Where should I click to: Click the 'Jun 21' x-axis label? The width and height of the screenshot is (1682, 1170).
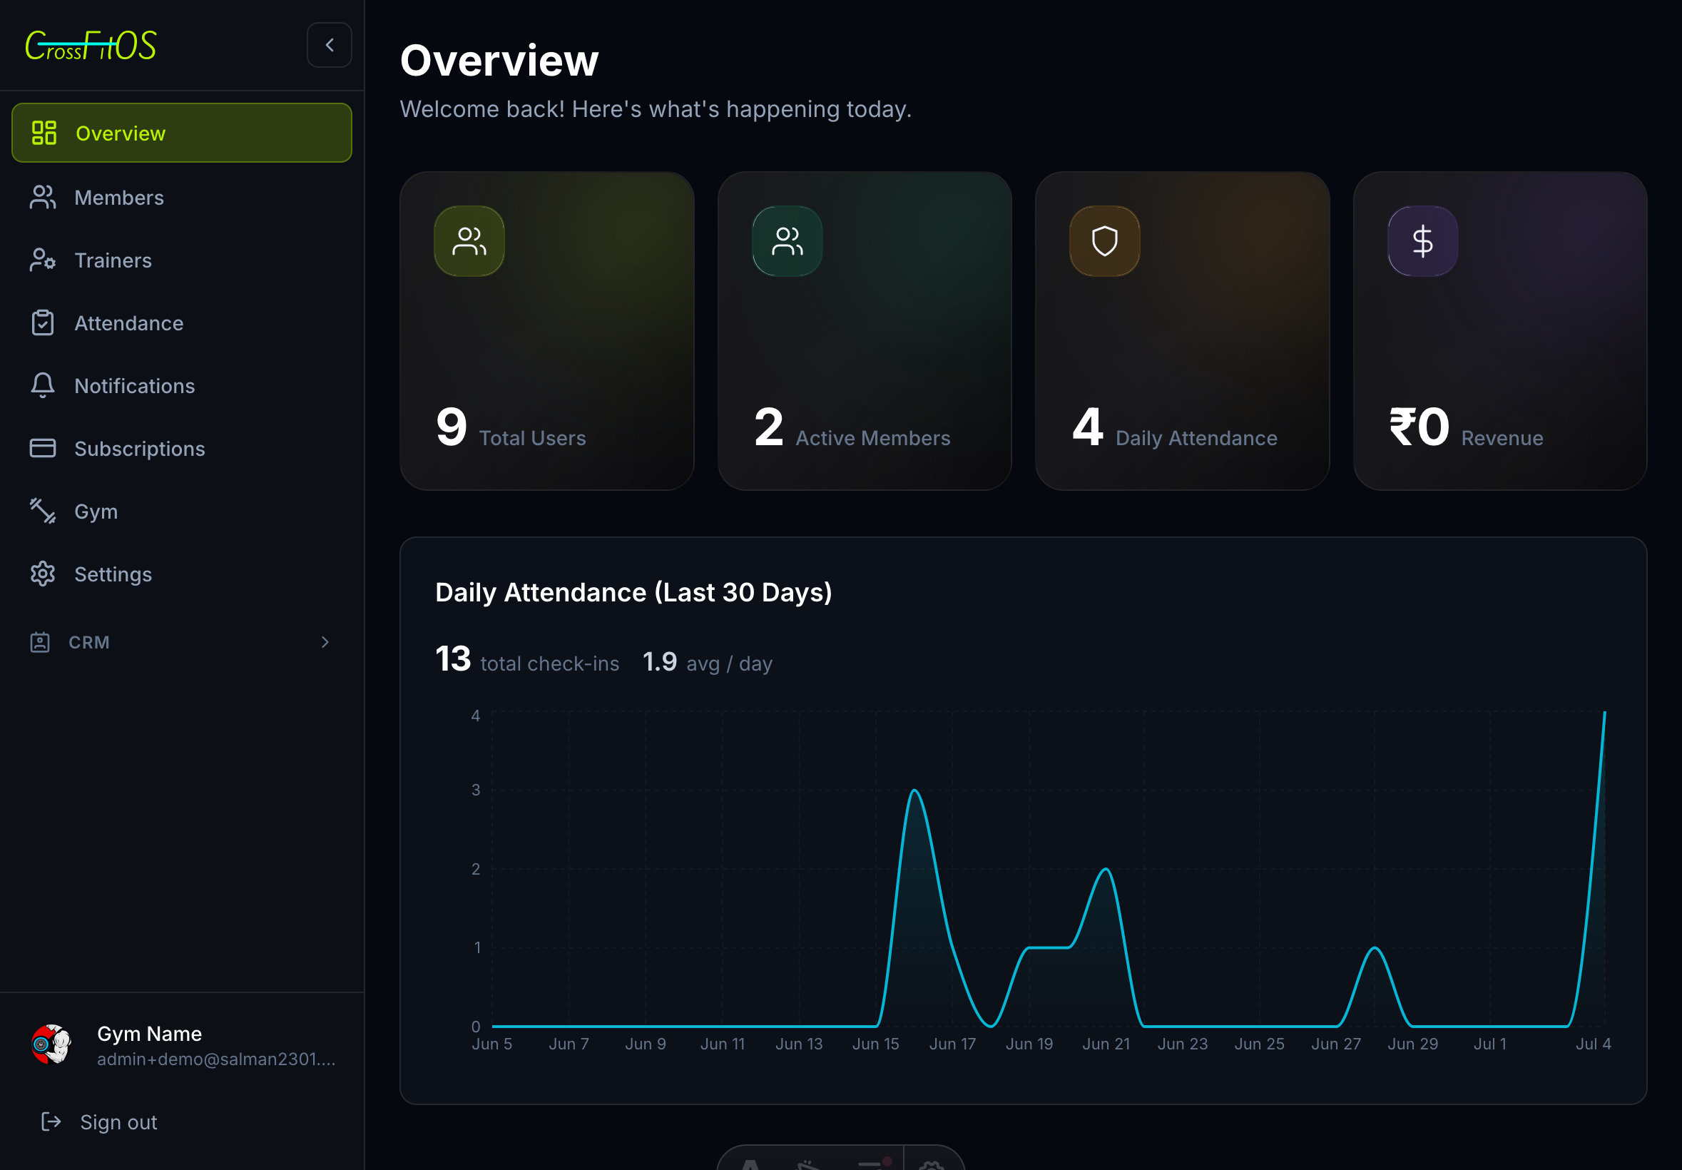pyautogui.click(x=1106, y=1044)
